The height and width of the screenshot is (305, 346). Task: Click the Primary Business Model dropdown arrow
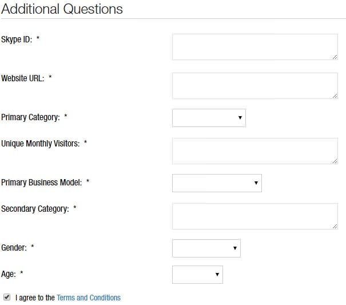(256, 183)
